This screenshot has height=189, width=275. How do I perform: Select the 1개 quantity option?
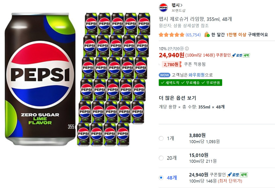coord(161,138)
